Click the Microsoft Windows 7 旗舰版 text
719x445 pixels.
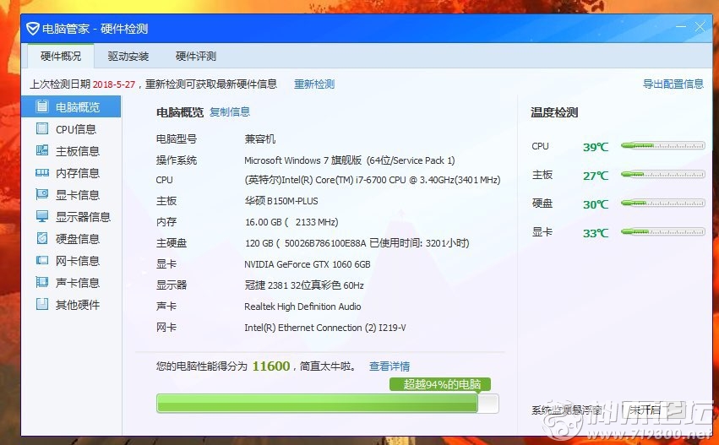click(350, 160)
